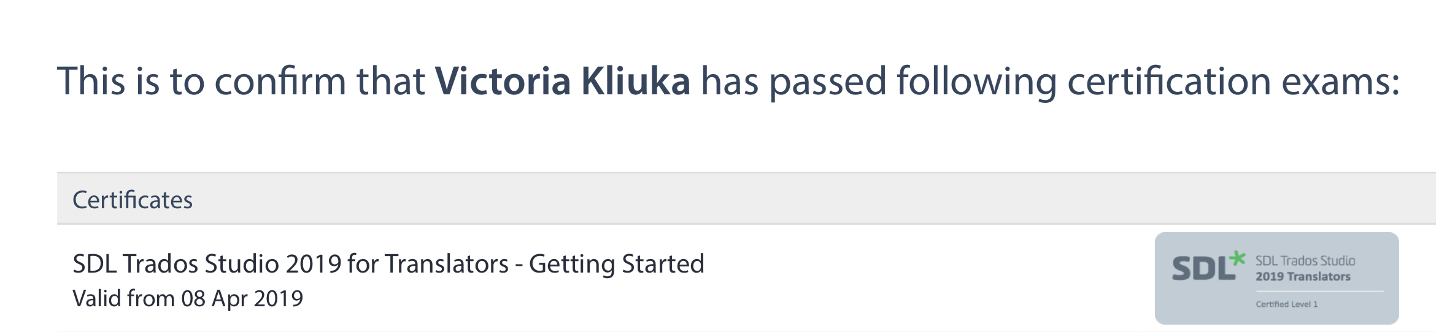This screenshot has width=1436, height=332.
Task: Click the green asterisk in the SDL logo
Action: coord(1237,258)
